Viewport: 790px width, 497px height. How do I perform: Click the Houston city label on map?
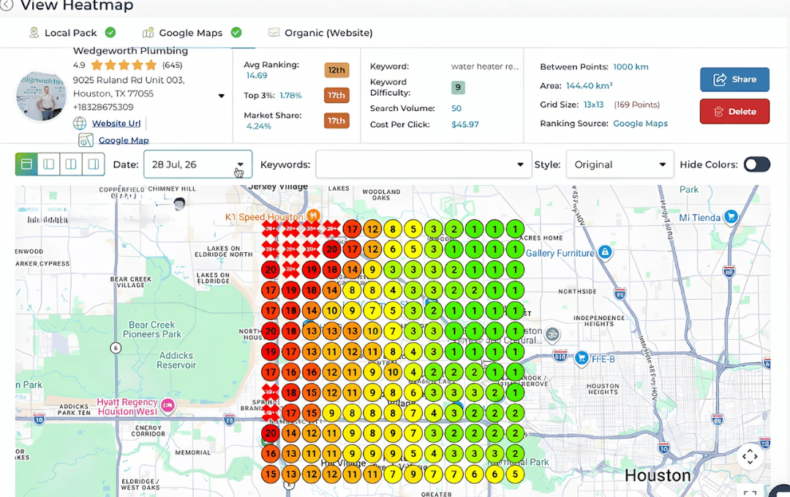[657, 475]
